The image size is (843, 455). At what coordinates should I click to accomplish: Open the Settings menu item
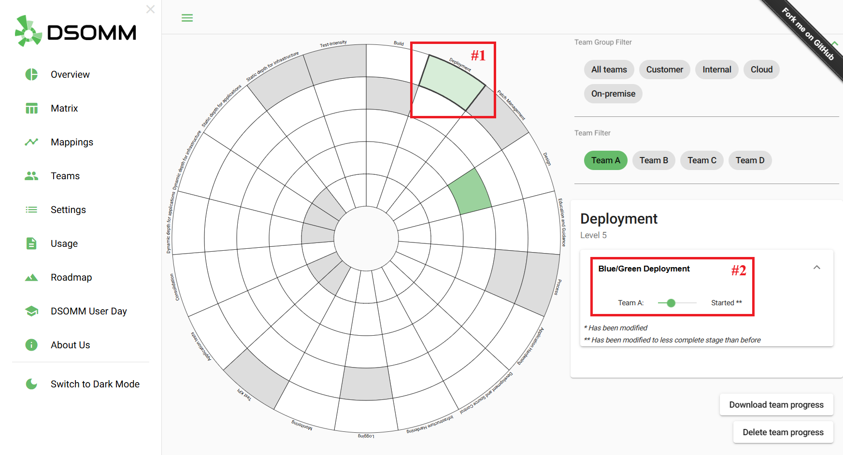coord(68,210)
